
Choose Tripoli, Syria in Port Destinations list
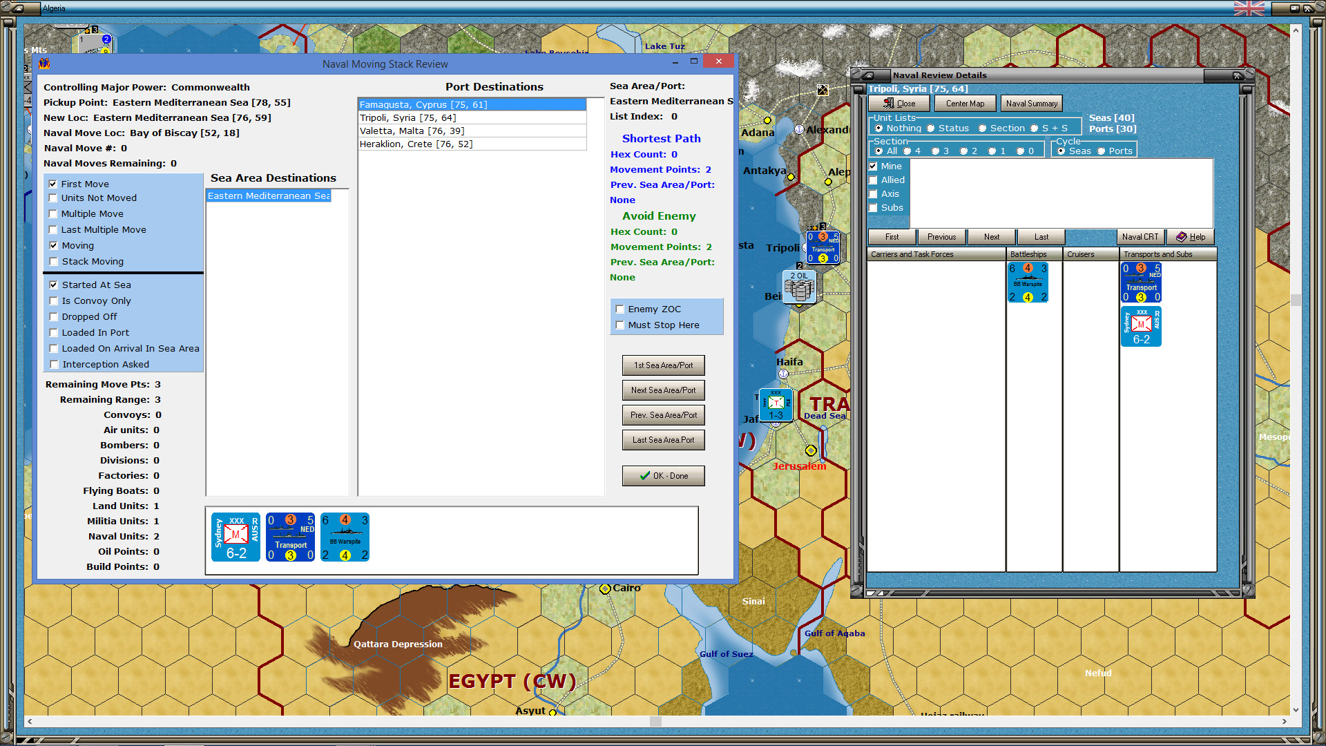(407, 118)
